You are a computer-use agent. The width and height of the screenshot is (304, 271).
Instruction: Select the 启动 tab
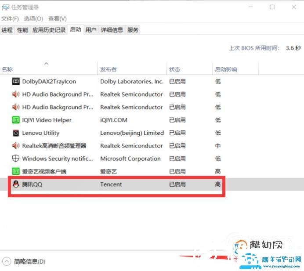tap(76, 29)
